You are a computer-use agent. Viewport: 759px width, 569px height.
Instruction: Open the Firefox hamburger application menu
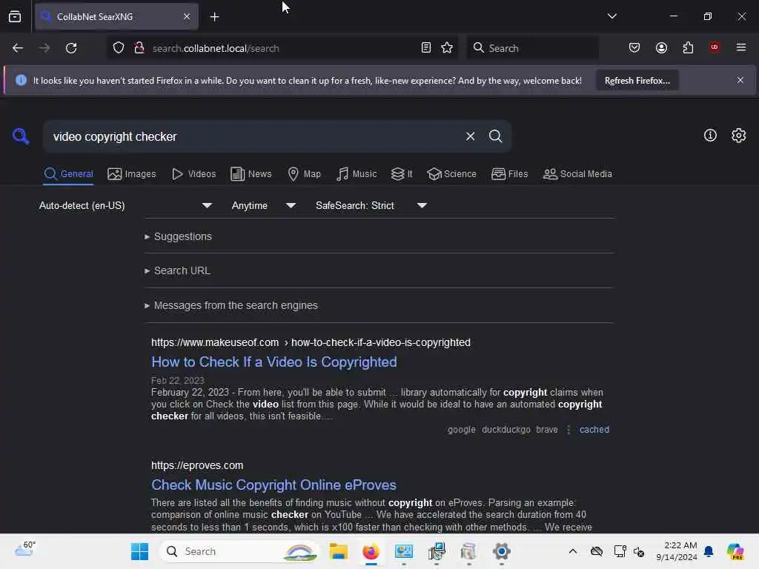(740, 47)
